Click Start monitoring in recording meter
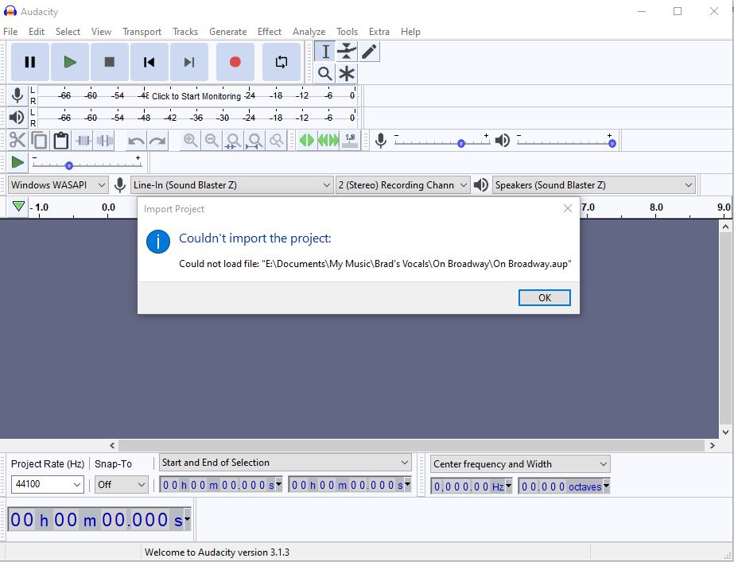This screenshot has width=734, height=562. pos(196,96)
